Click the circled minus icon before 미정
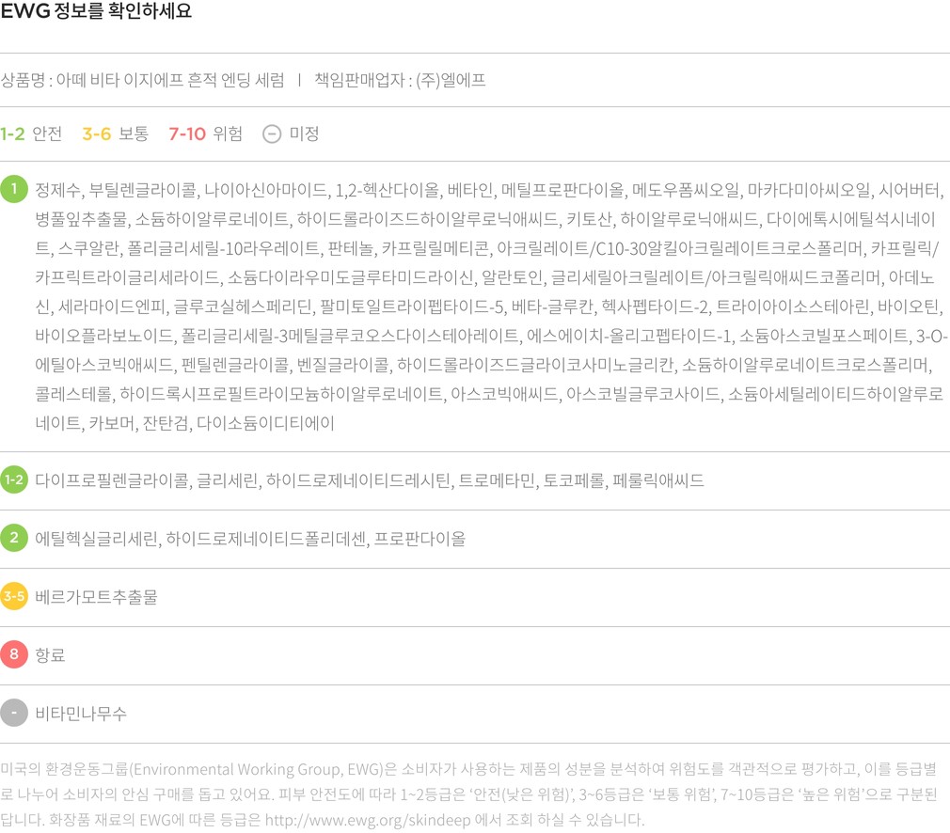Viewport: 950px width, 833px height. (x=272, y=134)
